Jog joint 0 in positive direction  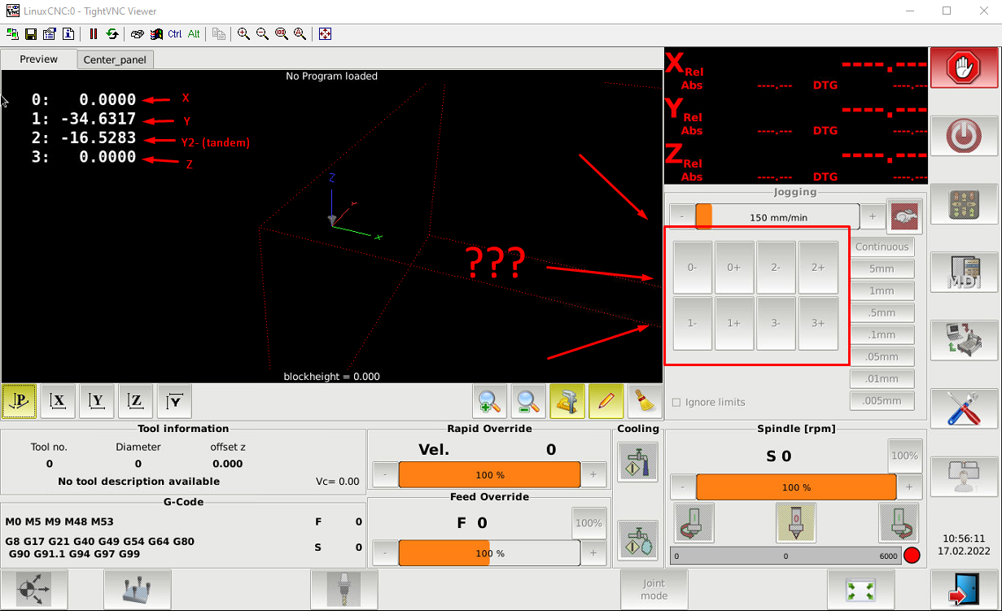(734, 267)
